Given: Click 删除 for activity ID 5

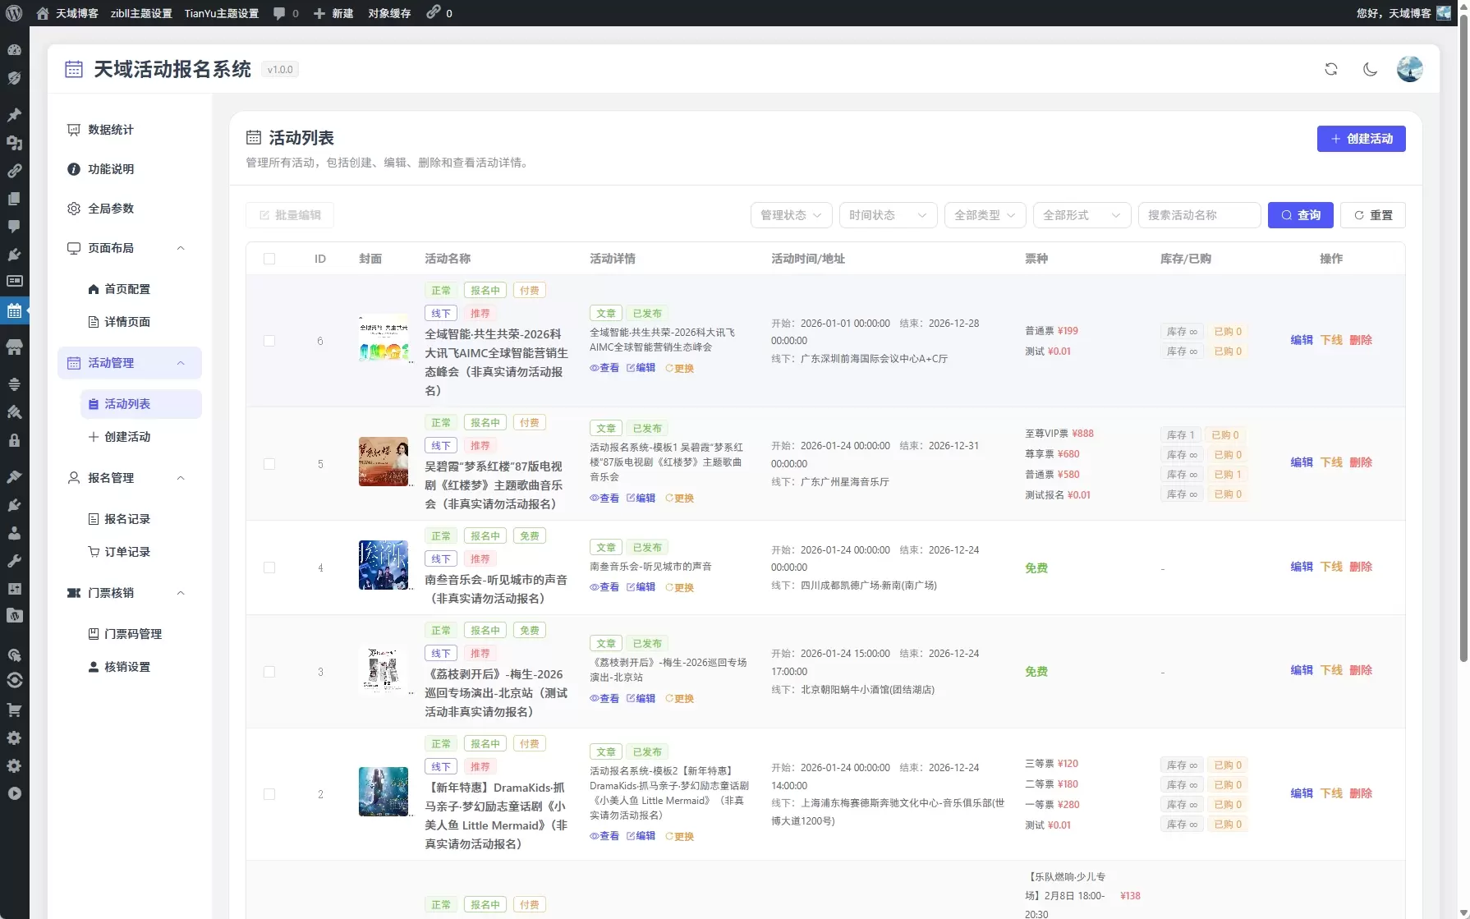Looking at the screenshot, I should click(x=1361, y=462).
